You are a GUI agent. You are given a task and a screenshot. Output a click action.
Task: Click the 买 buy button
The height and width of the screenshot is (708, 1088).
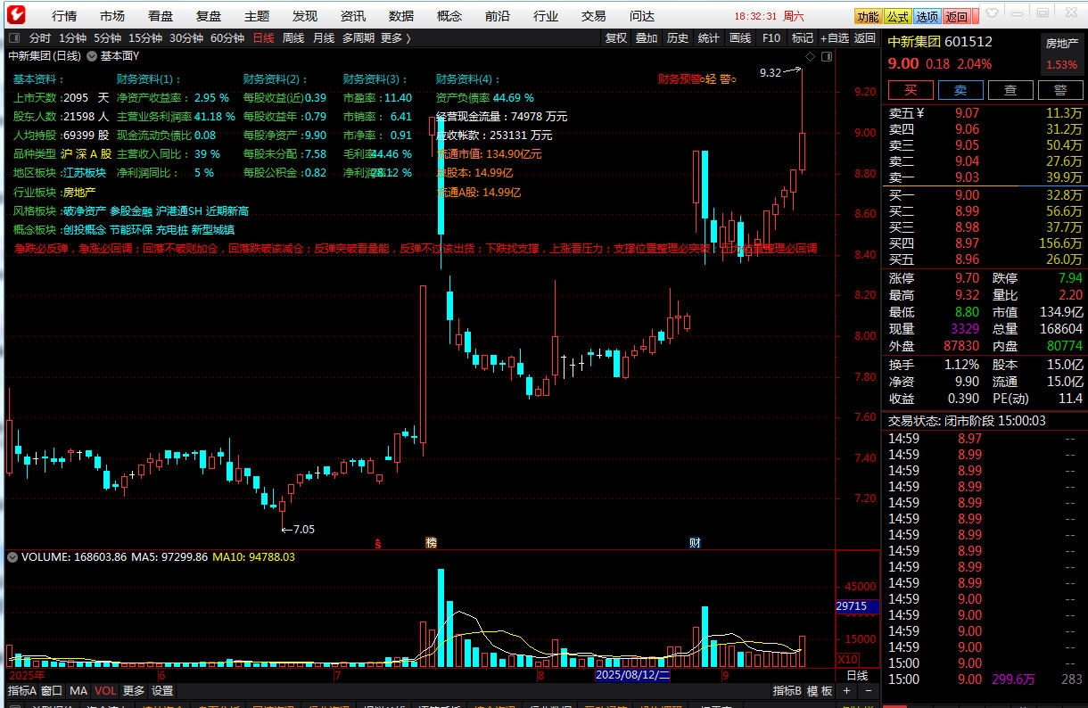911,90
